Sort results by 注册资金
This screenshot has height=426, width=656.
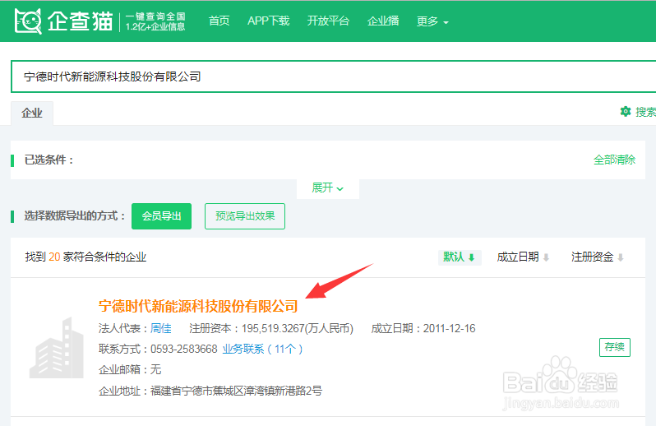(598, 257)
